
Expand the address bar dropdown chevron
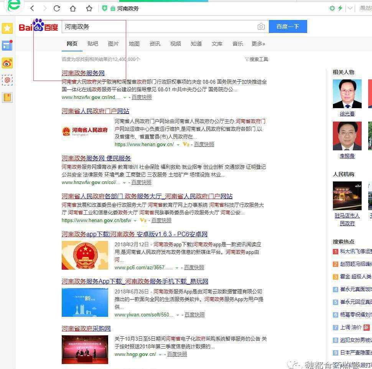[x=350, y=8]
